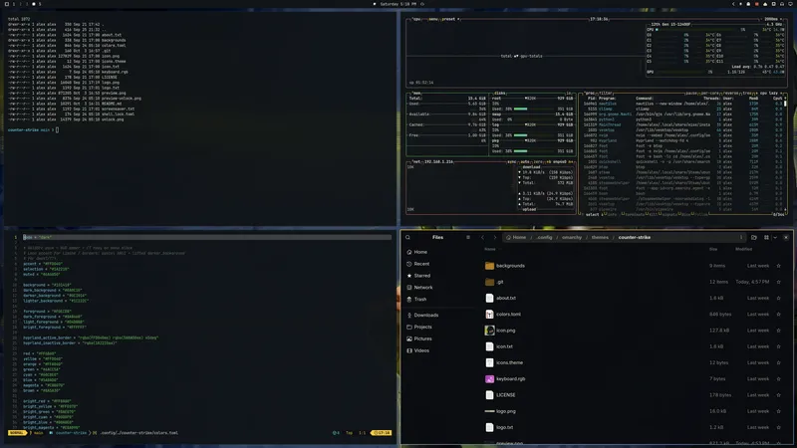797x448 pixels.
Task: Click the terminal prompt counter-strike main
Action: pos(30,130)
